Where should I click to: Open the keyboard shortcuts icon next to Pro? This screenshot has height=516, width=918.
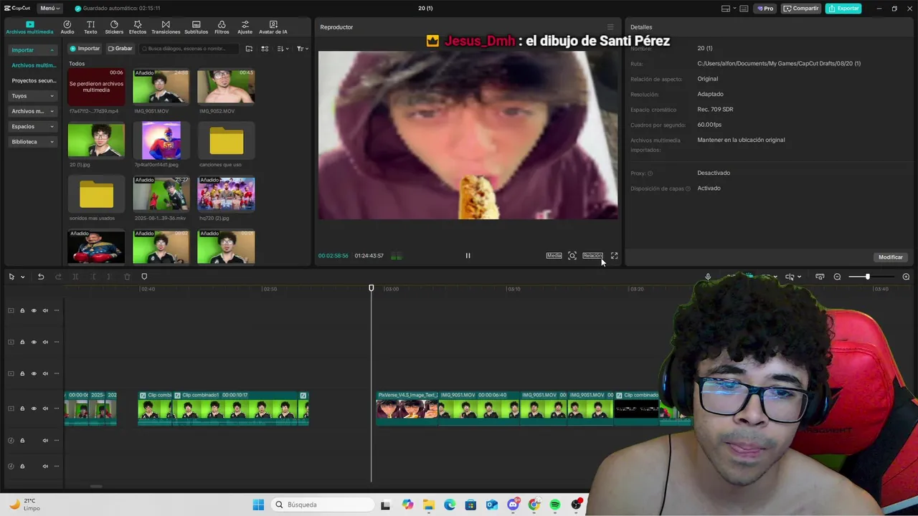click(744, 9)
